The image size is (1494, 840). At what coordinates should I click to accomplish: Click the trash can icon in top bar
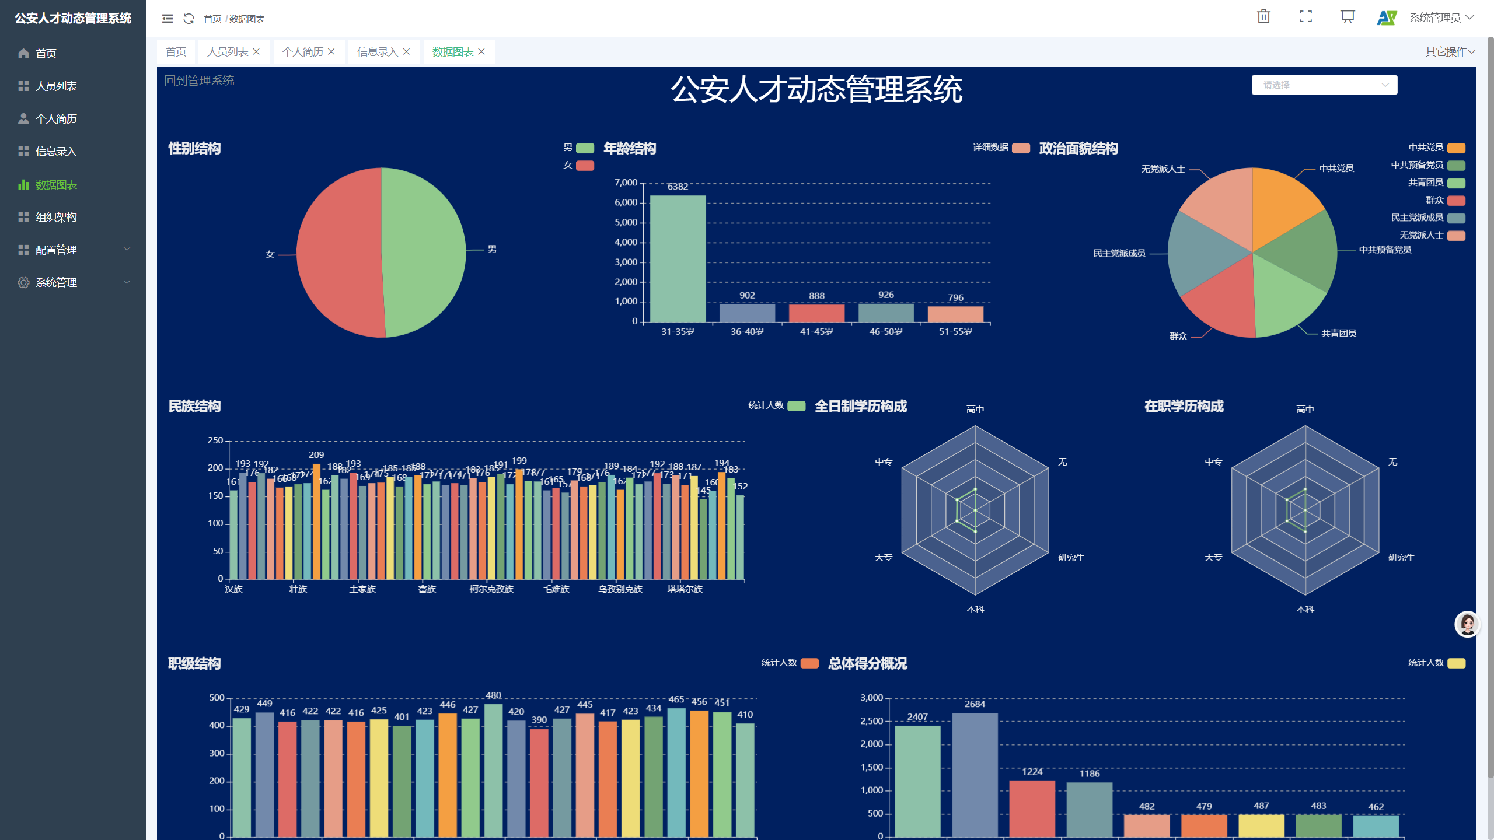click(1263, 17)
